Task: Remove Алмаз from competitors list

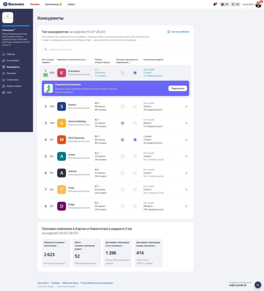Action: point(186,156)
